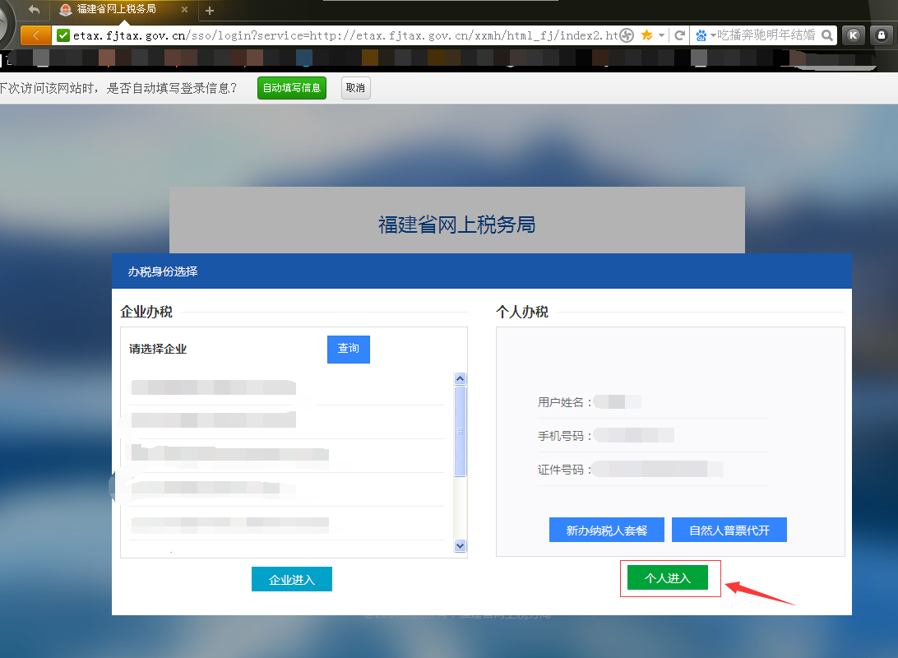The height and width of the screenshot is (658, 898).
Task: Select the first enterprise in the list
Action: point(287,387)
